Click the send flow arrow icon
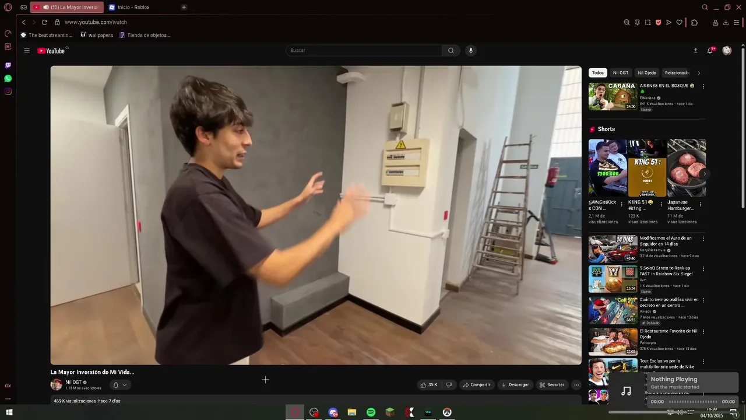The height and width of the screenshot is (420, 746). [x=668, y=22]
